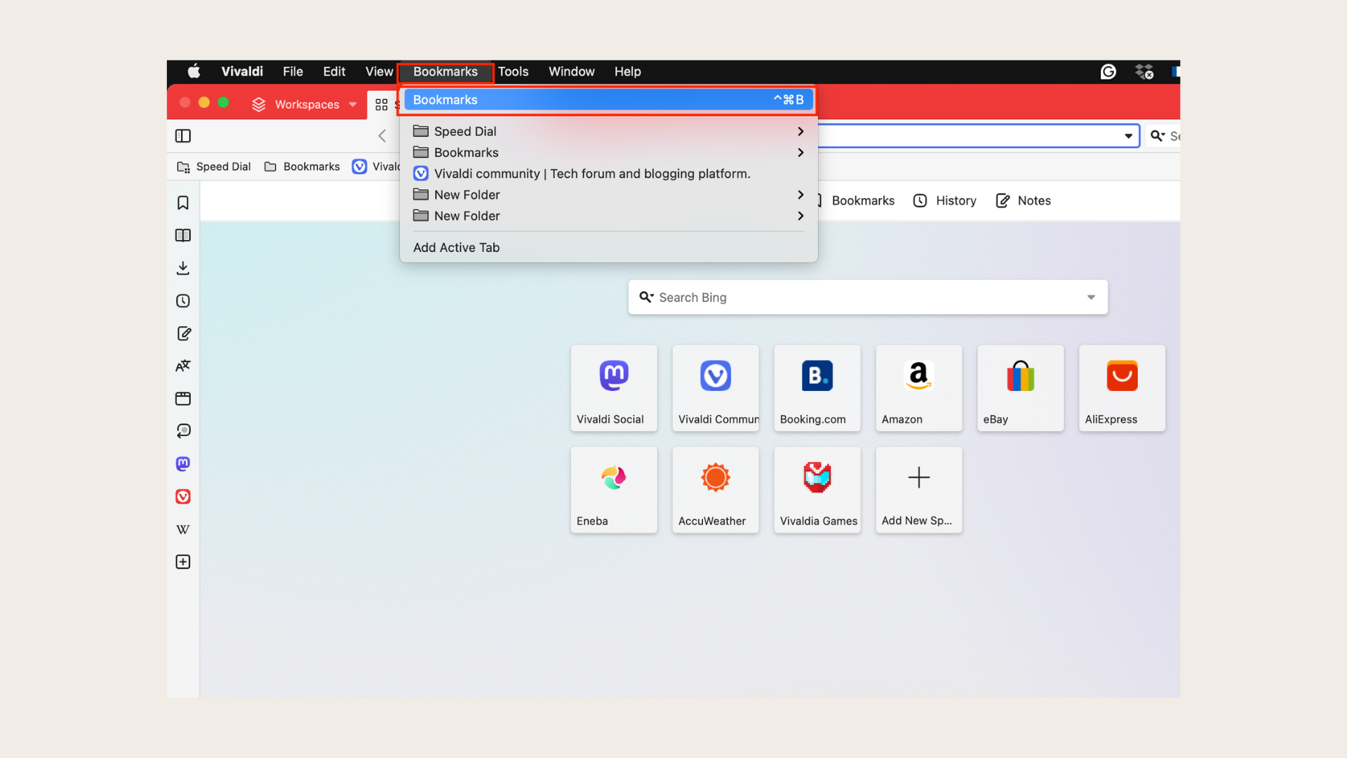Open the Tools menu
Viewport: 1347px width, 758px height.
point(514,72)
